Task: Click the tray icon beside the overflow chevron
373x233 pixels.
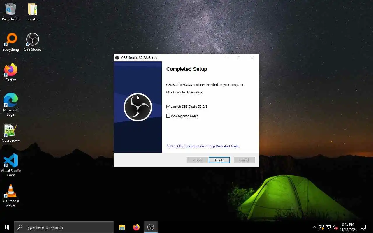Action: point(321,227)
